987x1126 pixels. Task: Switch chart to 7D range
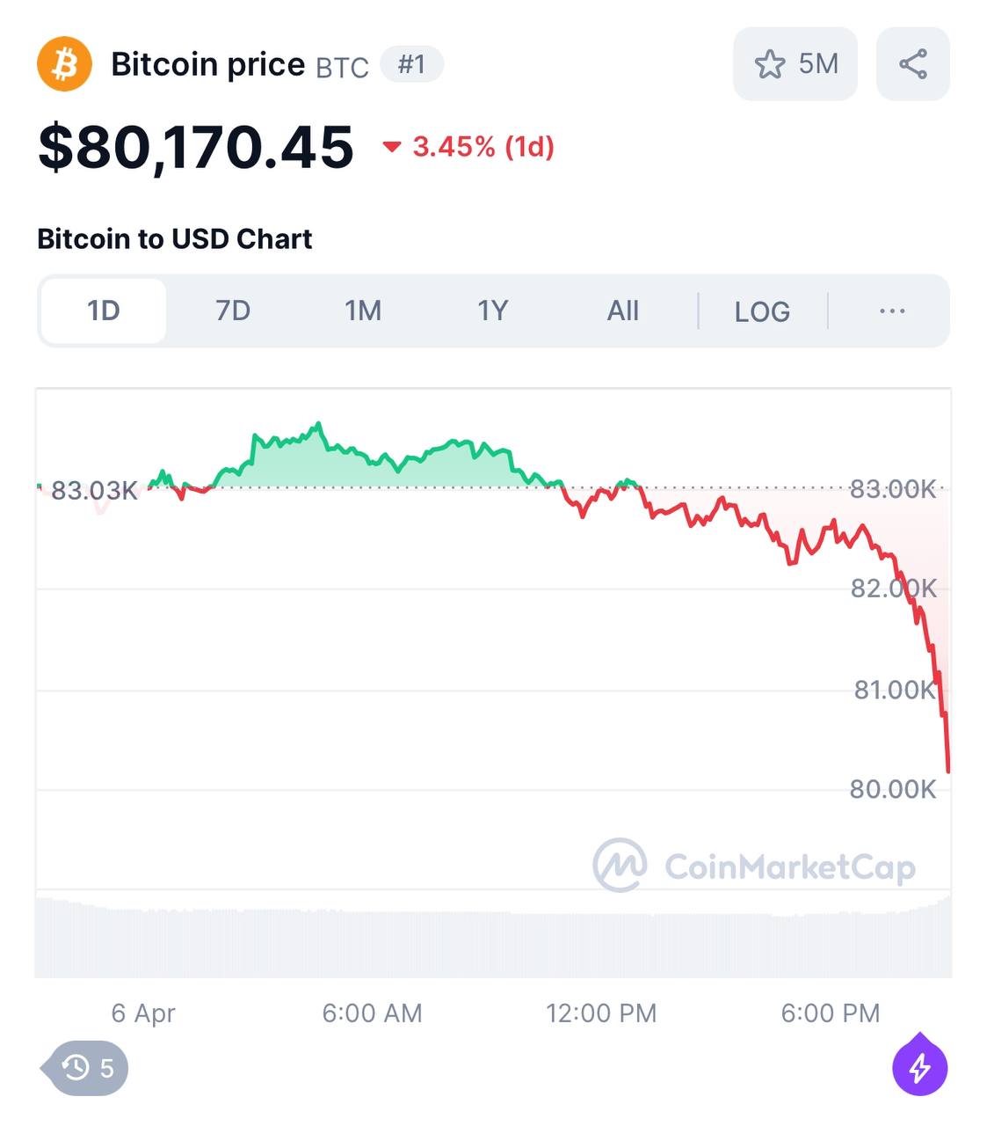pyautogui.click(x=233, y=311)
